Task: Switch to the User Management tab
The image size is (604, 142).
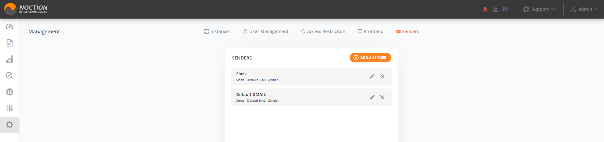Action: click(266, 31)
